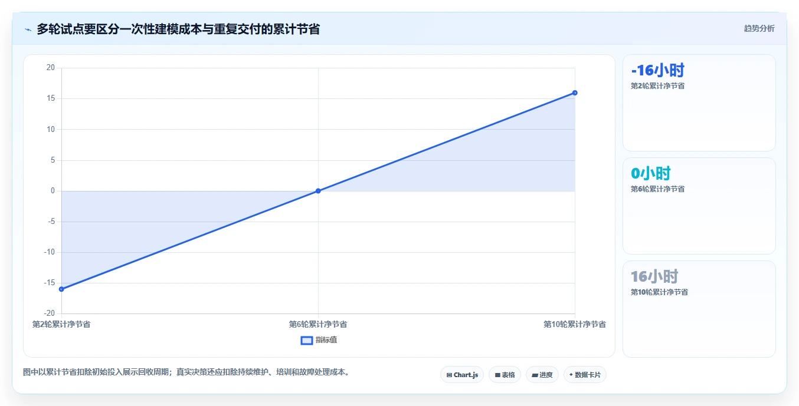Open the 0小时 stat card

point(699,206)
